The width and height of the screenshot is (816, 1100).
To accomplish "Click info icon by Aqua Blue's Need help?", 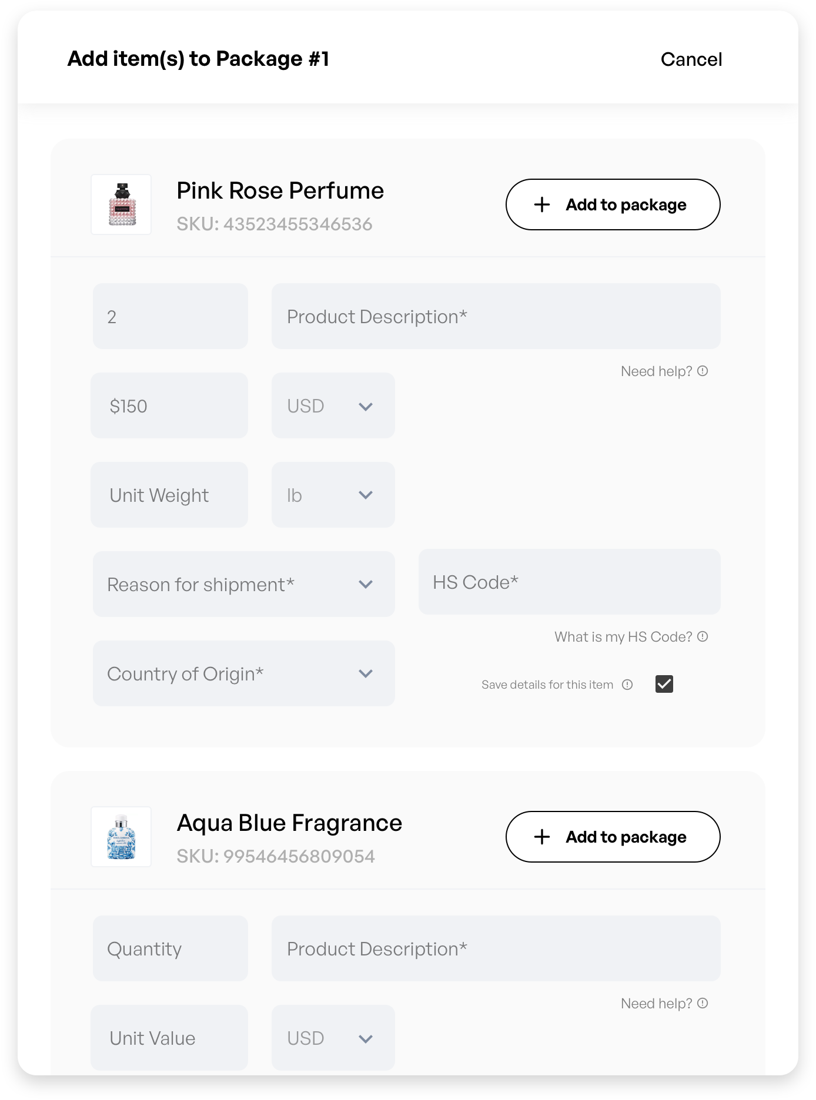I will pos(703,1003).
